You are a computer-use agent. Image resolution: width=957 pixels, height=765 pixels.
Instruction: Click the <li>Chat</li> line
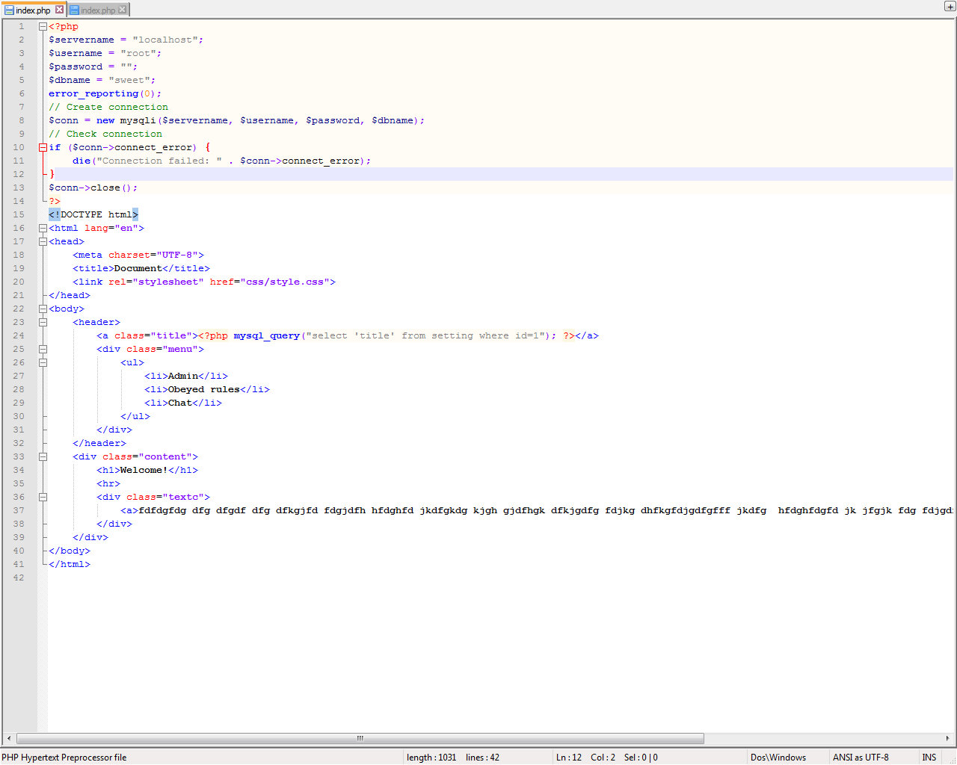183,403
